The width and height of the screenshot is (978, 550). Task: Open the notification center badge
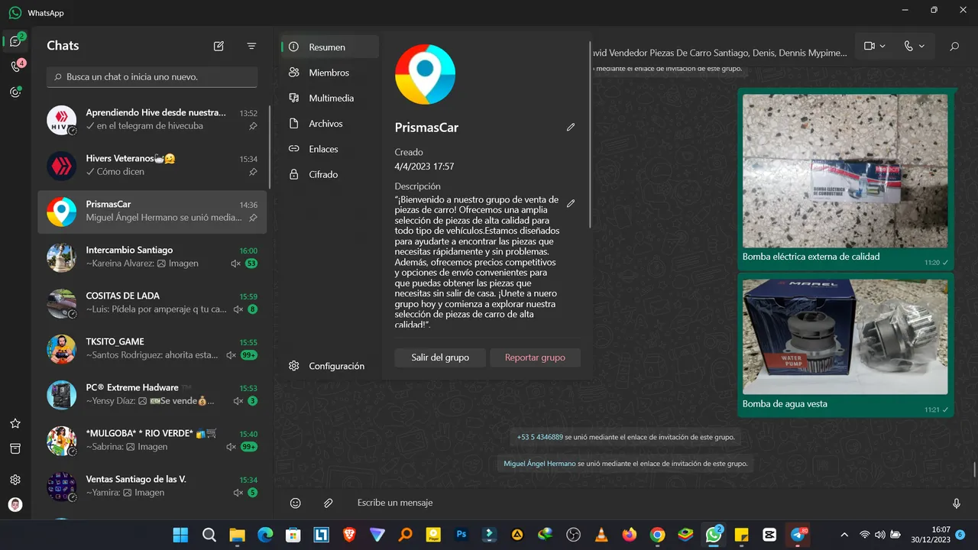960,535
